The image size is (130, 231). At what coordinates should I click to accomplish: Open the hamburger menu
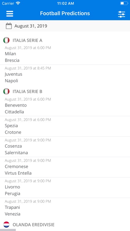click(10, 14)
